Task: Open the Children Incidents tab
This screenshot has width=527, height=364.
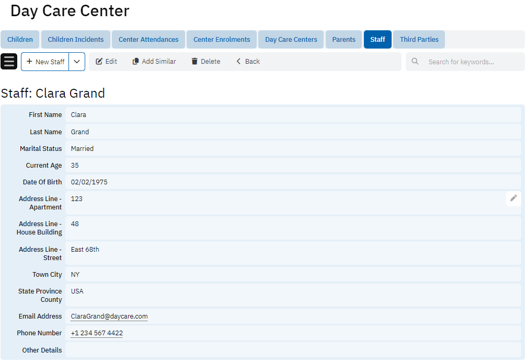Action: click(x=76, y=40)
